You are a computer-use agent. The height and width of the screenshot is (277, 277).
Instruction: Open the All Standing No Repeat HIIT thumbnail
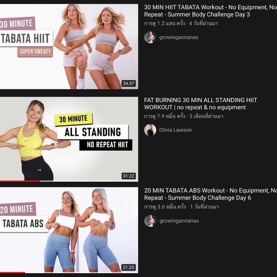click(x=69, y=139)
